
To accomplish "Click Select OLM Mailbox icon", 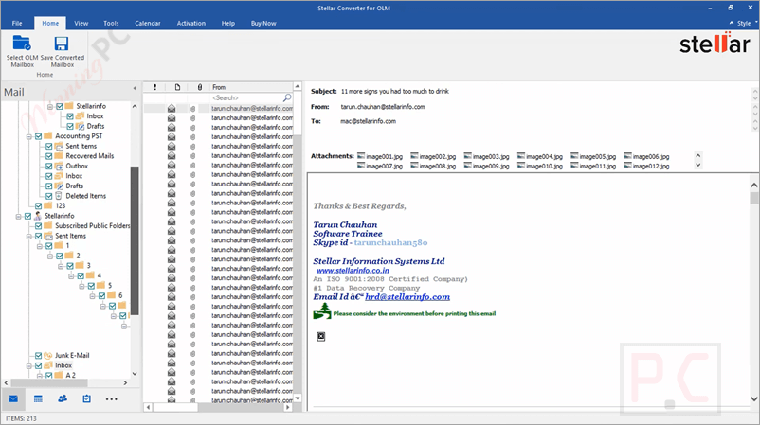I will (x=22, y=44).
